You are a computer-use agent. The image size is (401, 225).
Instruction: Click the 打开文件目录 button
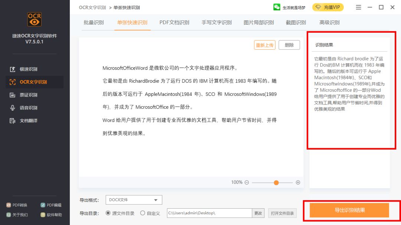point(282,213)
